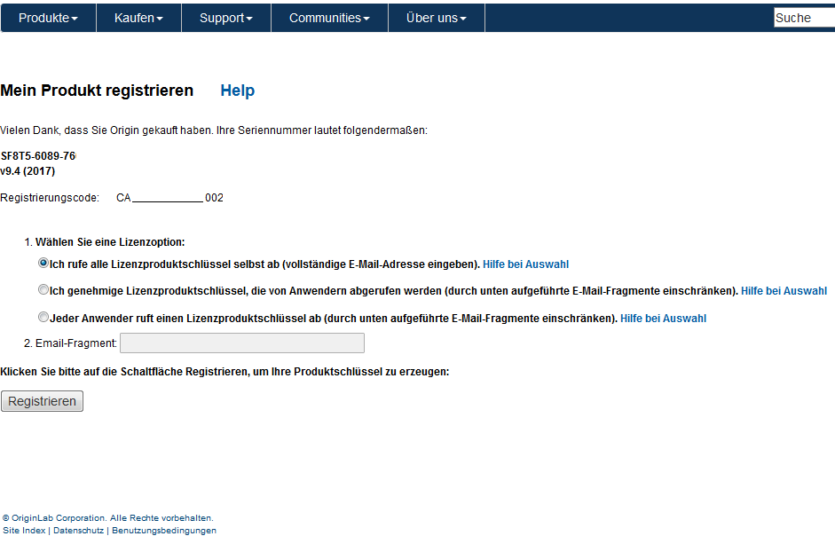This screenshot has width=835, height=536.
Task: Open 'Hilfe bei Auswahl' for 'Ich genehmige' option
Action: (x=784, y=291)
